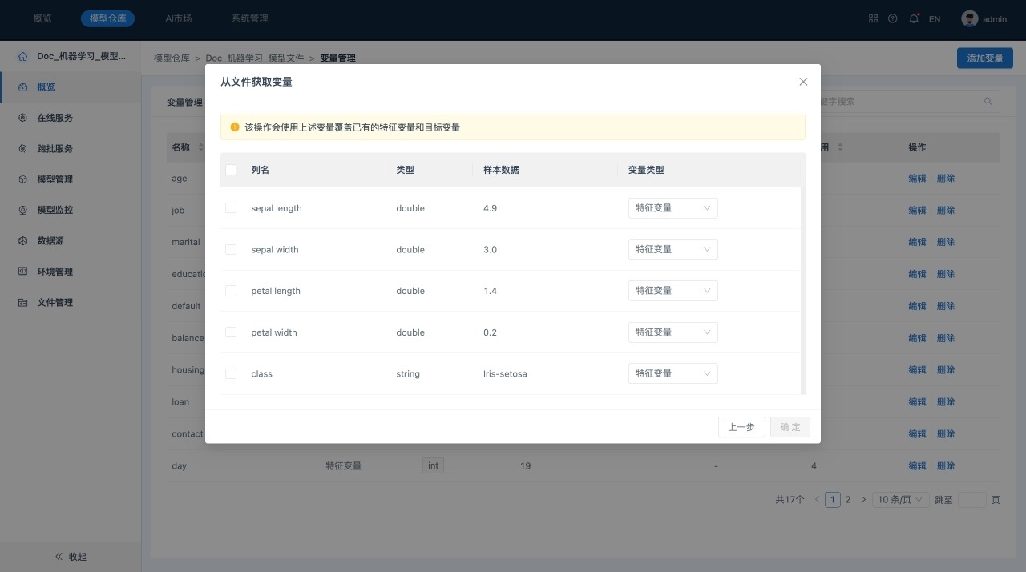
Task: Open 文件管理 in the sidebar
Action: 55,302
